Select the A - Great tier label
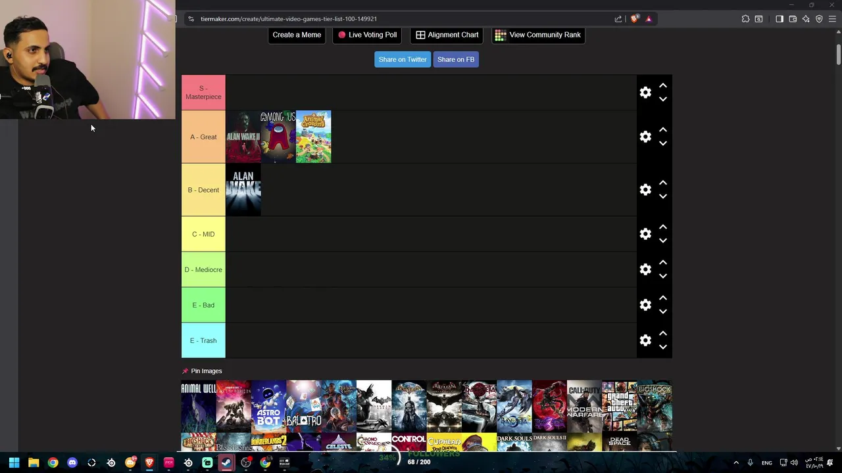The image size is (842, 473). coord(203,137)
